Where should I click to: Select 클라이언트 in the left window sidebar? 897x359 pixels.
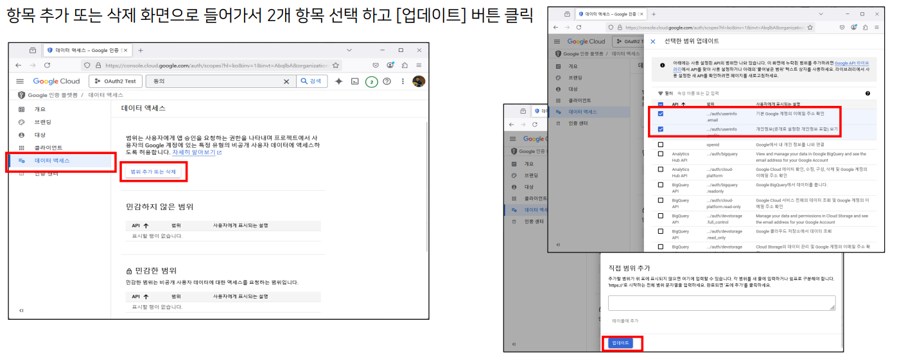tap(48, 148)
